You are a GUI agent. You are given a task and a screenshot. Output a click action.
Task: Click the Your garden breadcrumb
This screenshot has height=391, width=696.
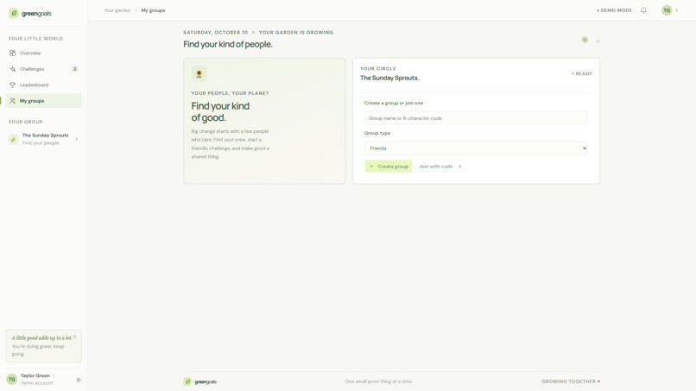coord(117,10)
